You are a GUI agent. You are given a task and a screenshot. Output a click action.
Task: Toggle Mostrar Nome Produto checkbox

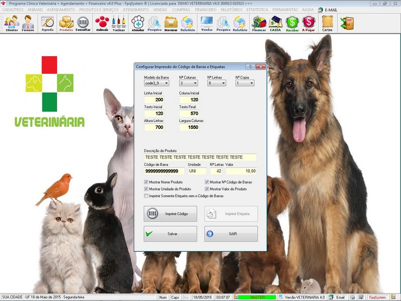tap(146, 182)
